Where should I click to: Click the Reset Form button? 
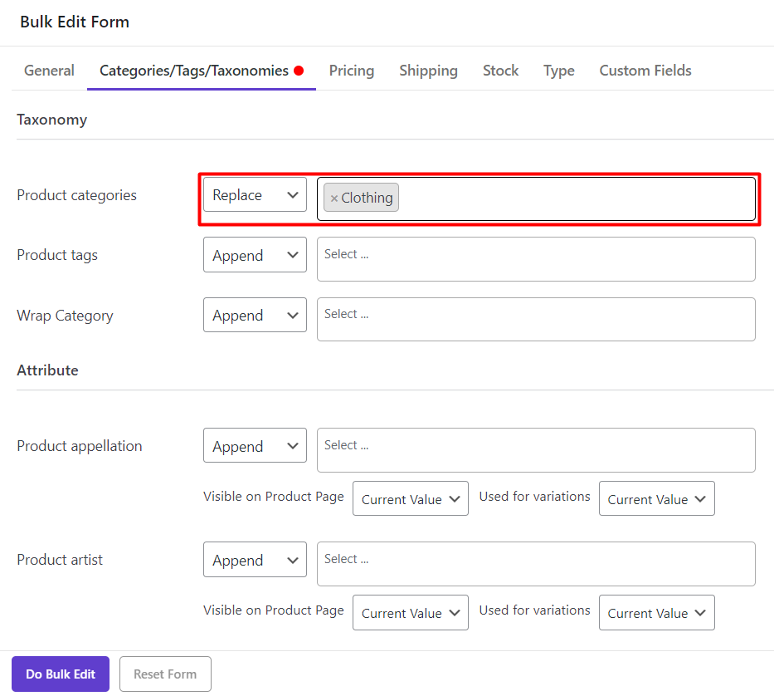(165, 674)
